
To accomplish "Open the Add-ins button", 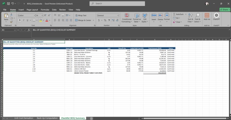I will pos(207,17).
